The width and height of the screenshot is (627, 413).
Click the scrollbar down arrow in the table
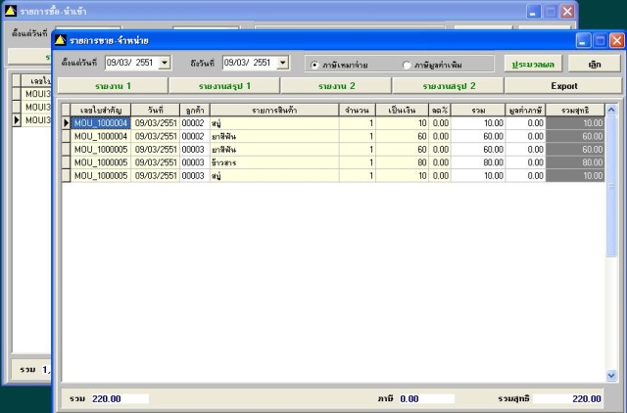[x=612, y=375]
